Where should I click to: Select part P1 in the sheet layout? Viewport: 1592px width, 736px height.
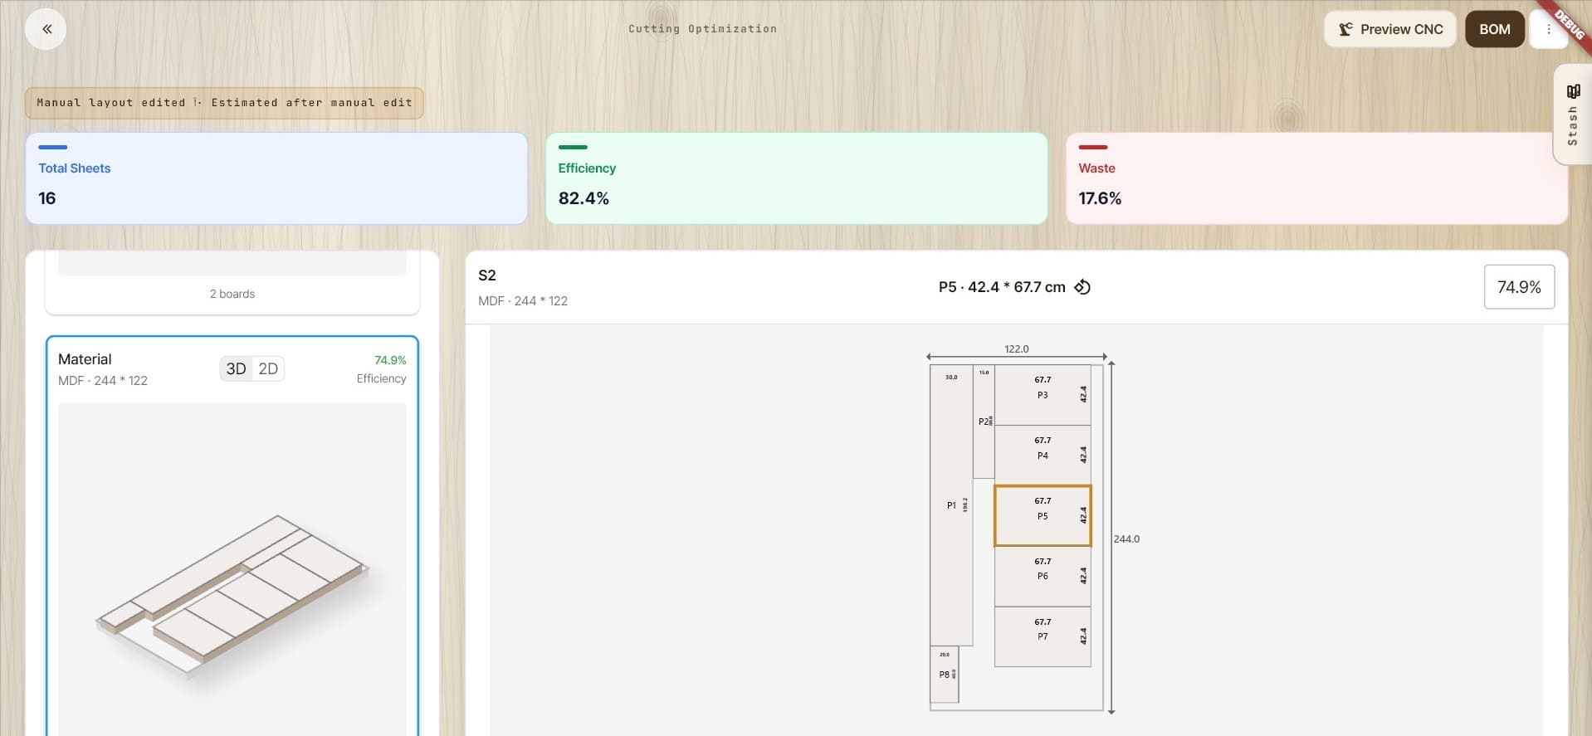coord(951,504)
